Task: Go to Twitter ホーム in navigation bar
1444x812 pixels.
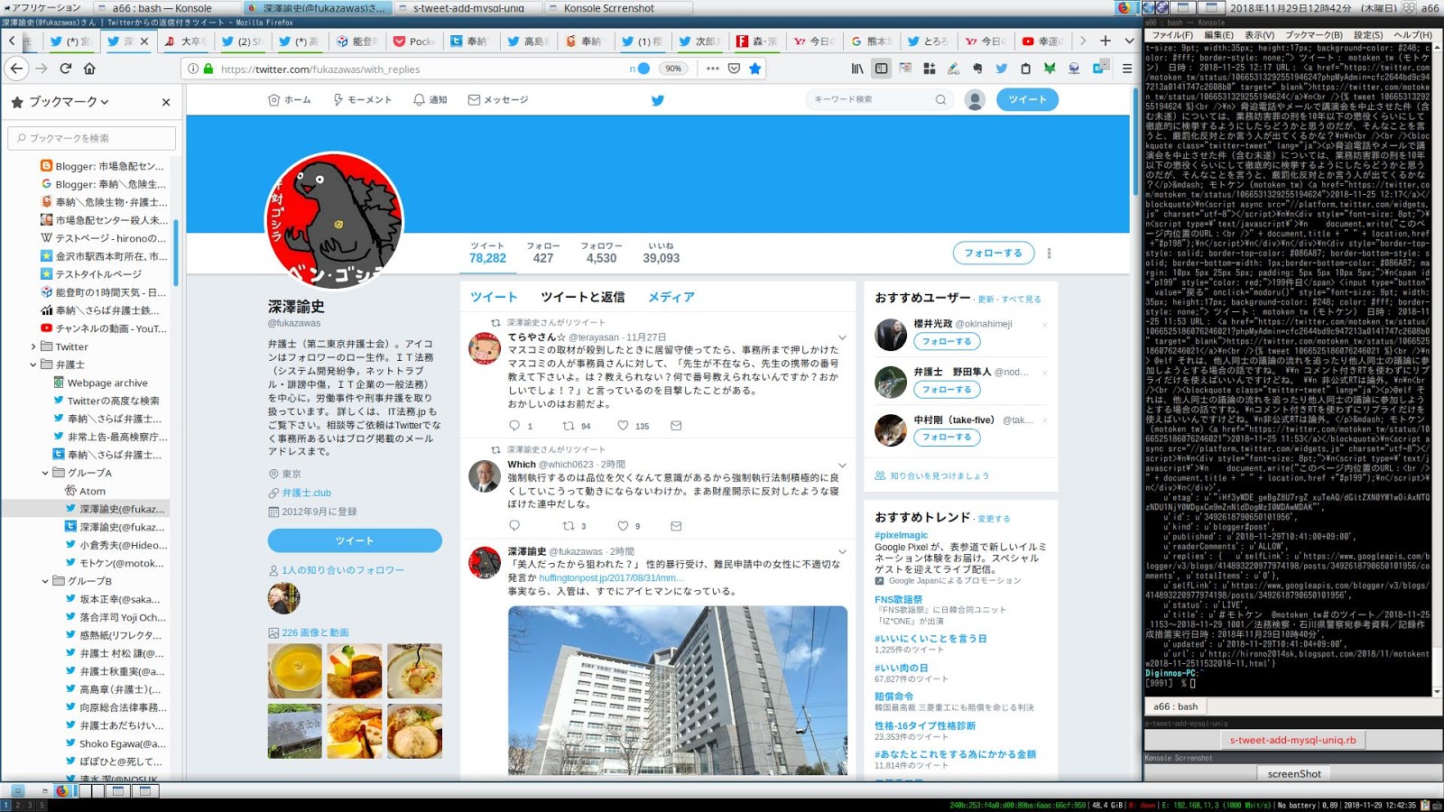Action: pyautogui.click(x=290, y=100)
